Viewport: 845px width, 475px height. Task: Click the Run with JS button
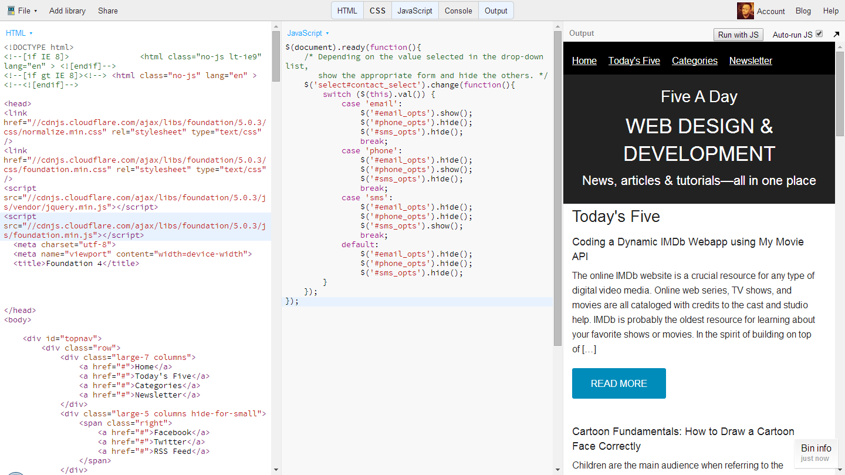pyautogui.click(x=738, y=35)
